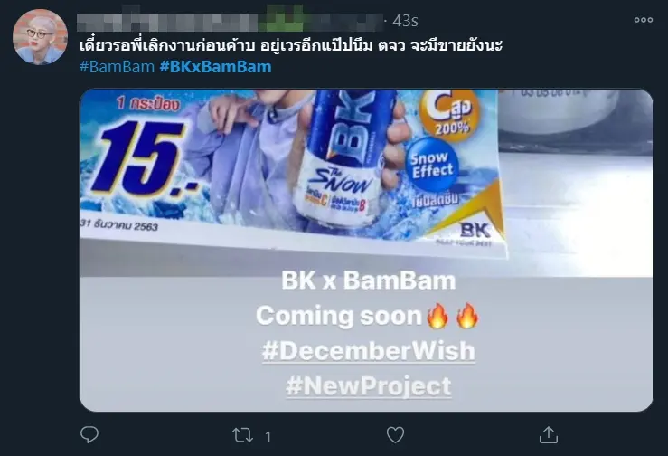Click the Thai tweet text body
Viewport: 668px width, 456px height.
(x=291, y=45)
